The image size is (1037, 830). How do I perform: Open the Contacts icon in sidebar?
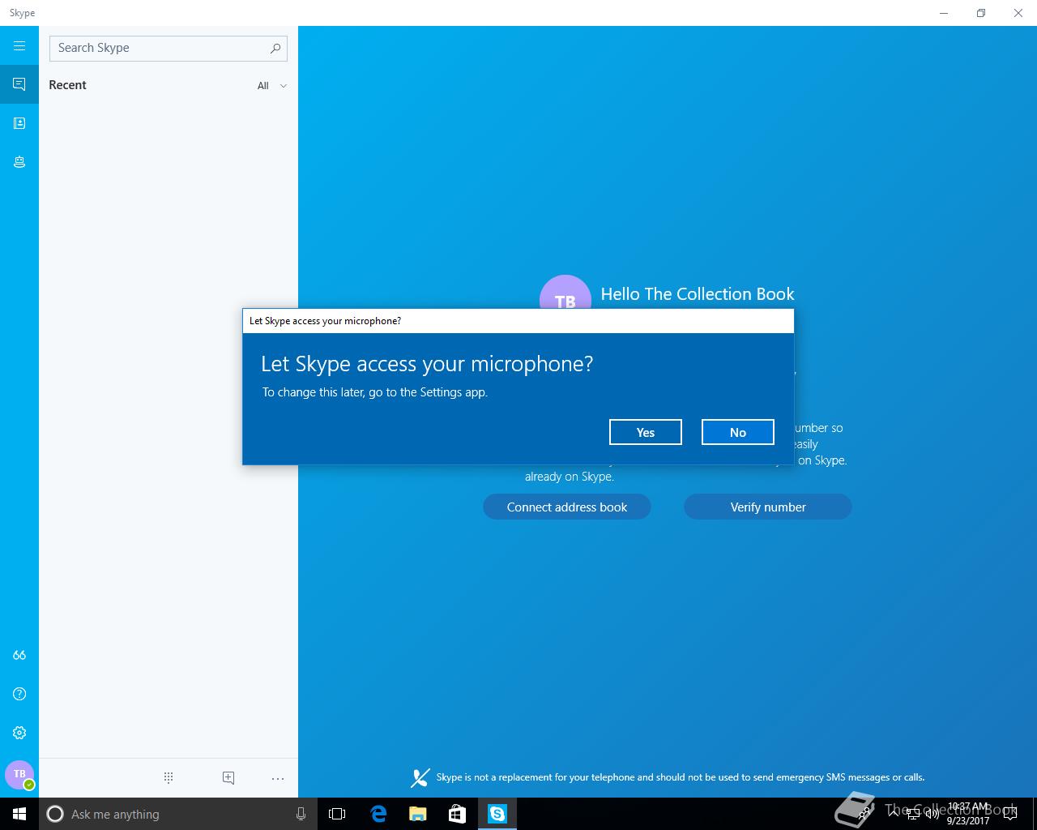point(19,123)
